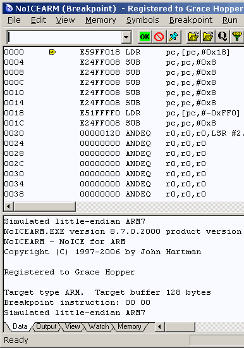Click operand pc,[pc,#0x18]
Viewport: 244px width, 348px height.
(x=198, y=53)
